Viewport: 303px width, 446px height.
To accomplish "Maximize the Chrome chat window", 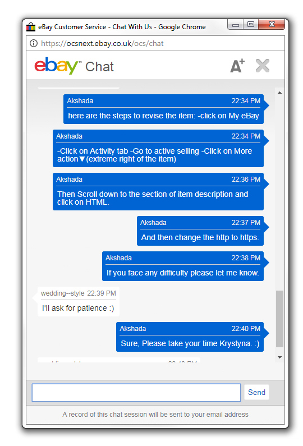I will tap(251, 25).
